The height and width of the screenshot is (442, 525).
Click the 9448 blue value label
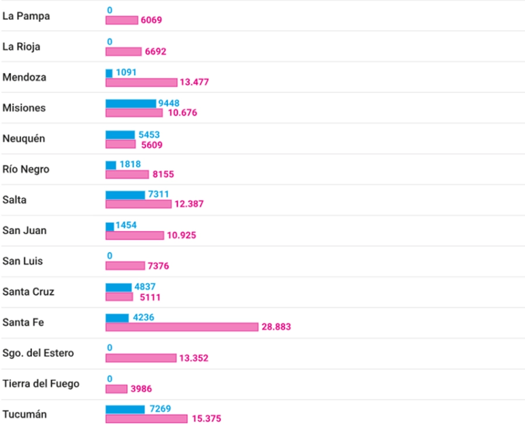pos(169,103)
